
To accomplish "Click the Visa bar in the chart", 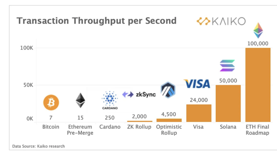I will click(199, 113).
